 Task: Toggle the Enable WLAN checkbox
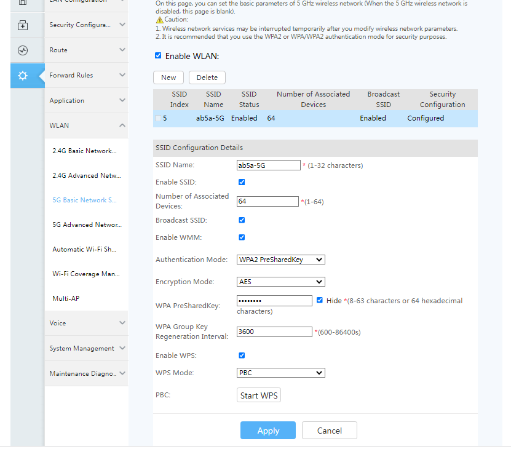click(158, 56)
